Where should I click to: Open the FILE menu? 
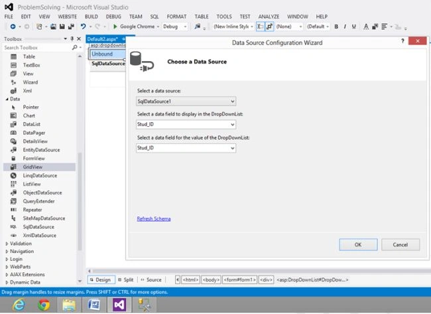pyautogui.click(x=9, y=17)
